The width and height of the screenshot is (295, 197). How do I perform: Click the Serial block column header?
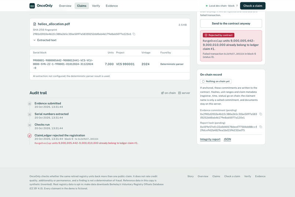pyautogui.click(x=40, y=52)
